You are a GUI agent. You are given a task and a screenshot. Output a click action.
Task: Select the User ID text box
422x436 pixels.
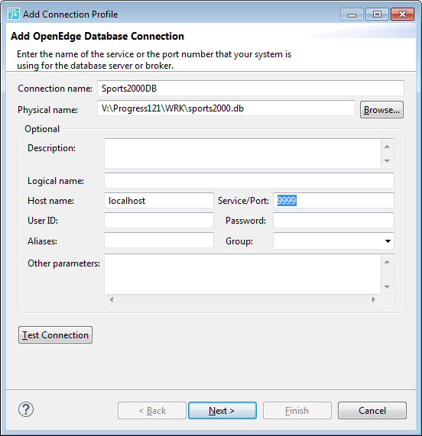point(159,221)
